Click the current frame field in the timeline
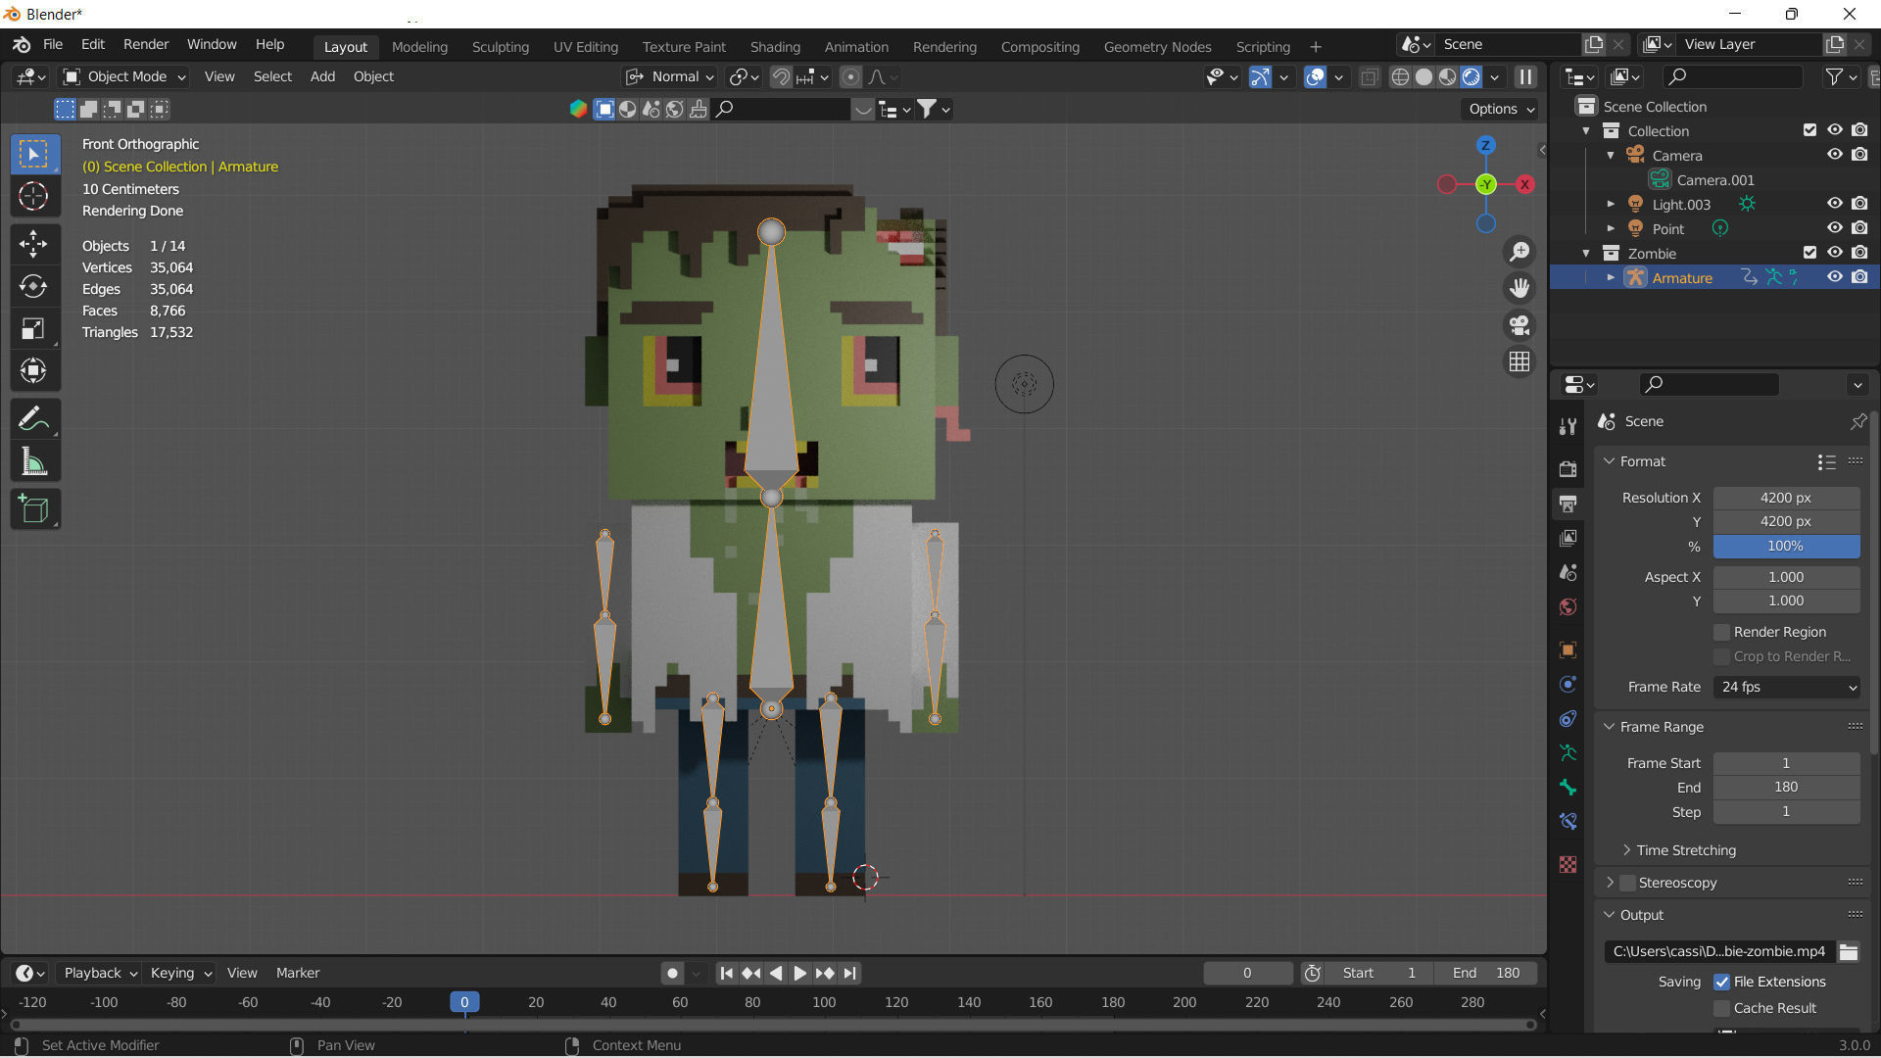This screenshot has width=1881, height=1058. point(1247,973)
